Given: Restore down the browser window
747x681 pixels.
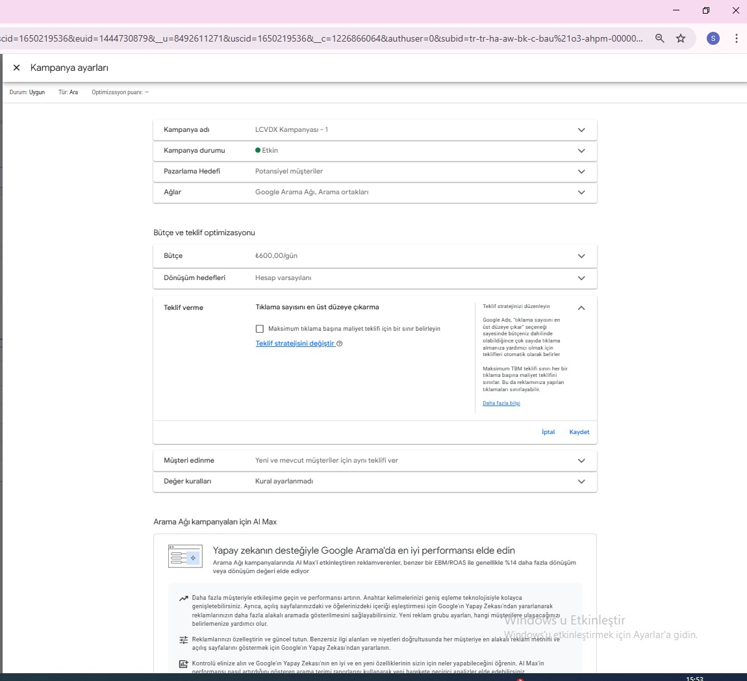Looking at the screenshot, I should 706,10.
